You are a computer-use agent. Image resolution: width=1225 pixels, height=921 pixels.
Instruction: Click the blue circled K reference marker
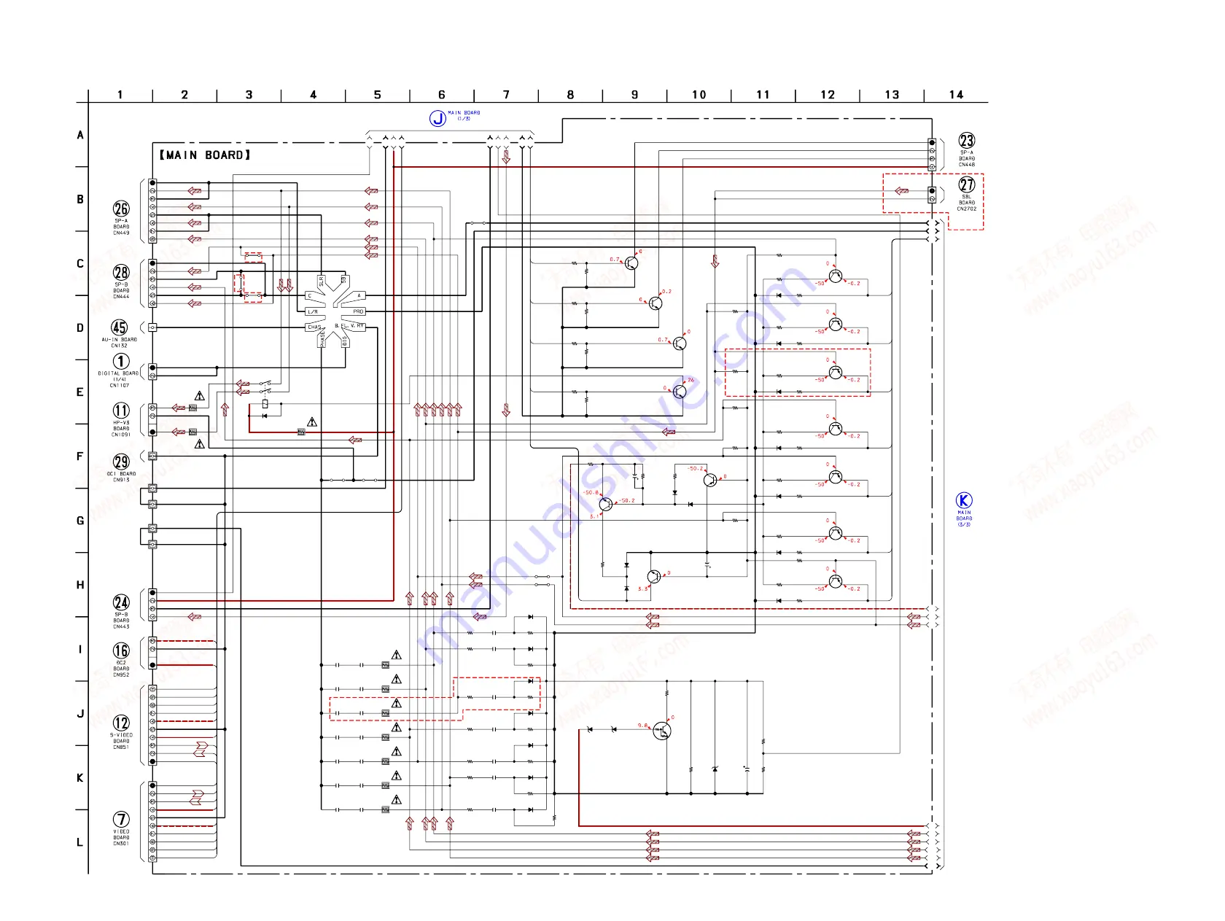tap(964, 500)
